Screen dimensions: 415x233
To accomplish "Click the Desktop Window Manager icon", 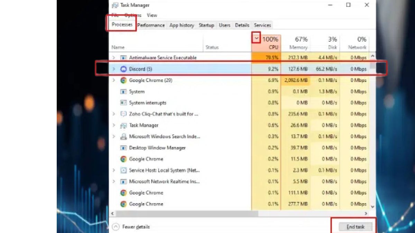I will [123, 148].
